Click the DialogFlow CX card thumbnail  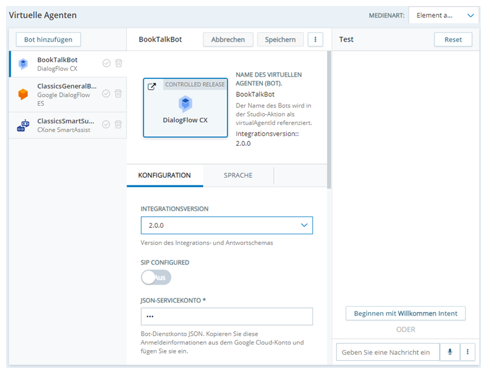pos(185,108)
